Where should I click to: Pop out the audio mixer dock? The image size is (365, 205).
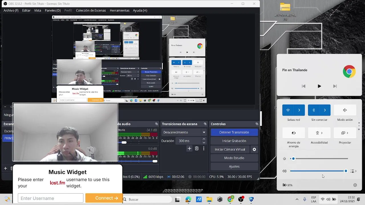[x=156, y=124]
